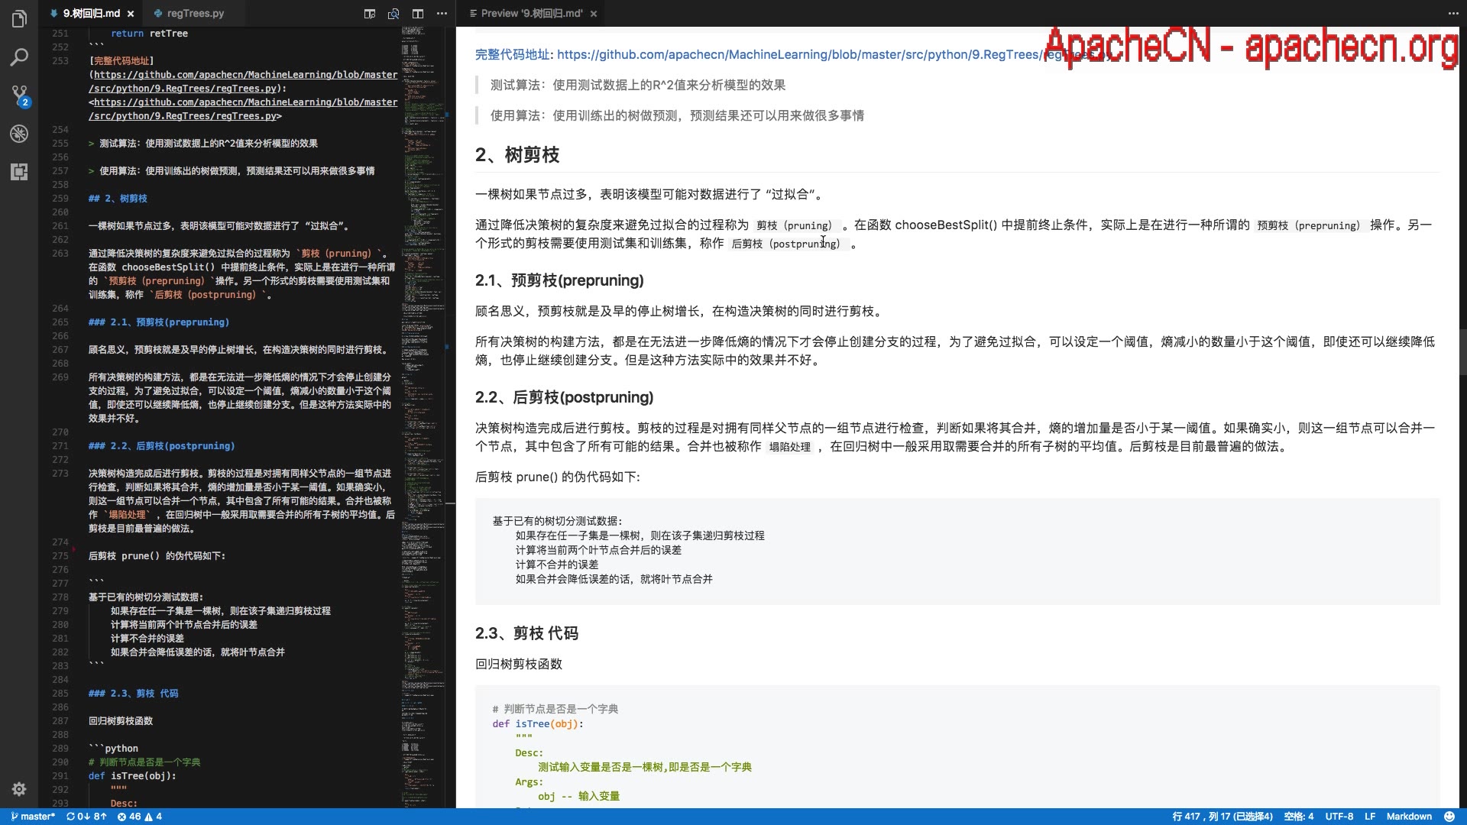Click the warnings count 4 in the status bar

pos(154,817)
